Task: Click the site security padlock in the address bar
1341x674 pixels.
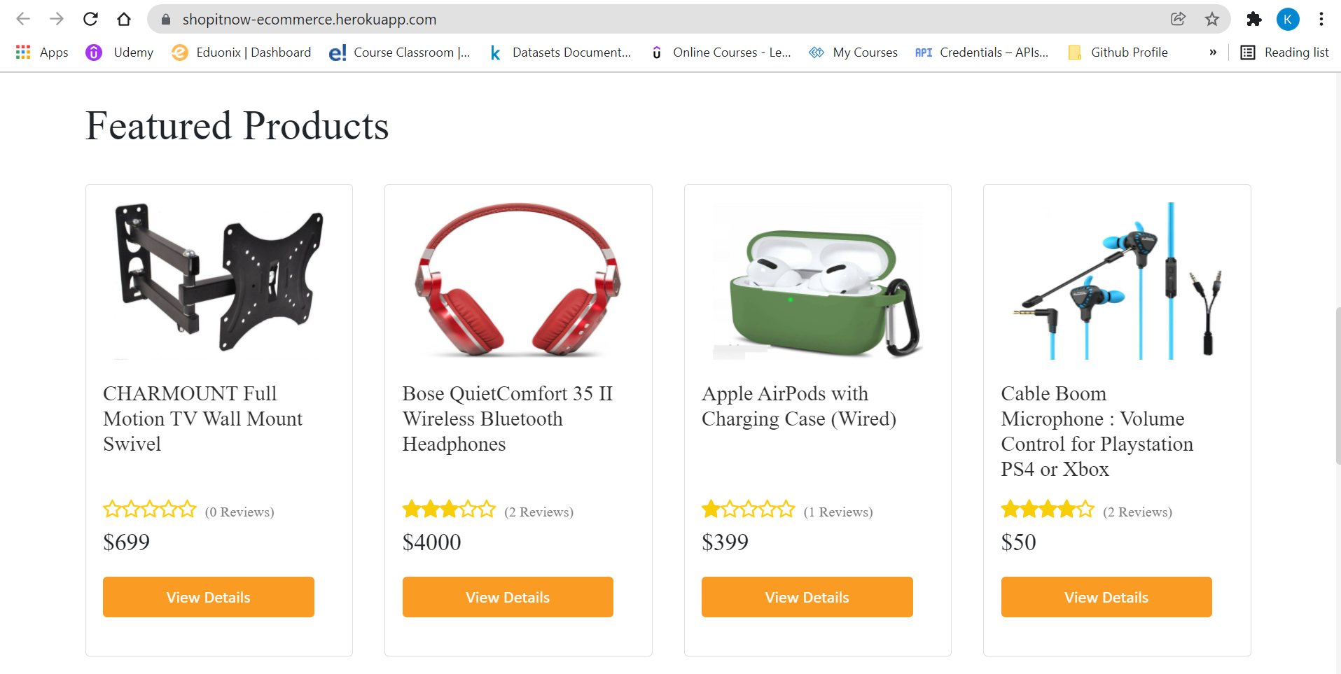Action: 165,19
